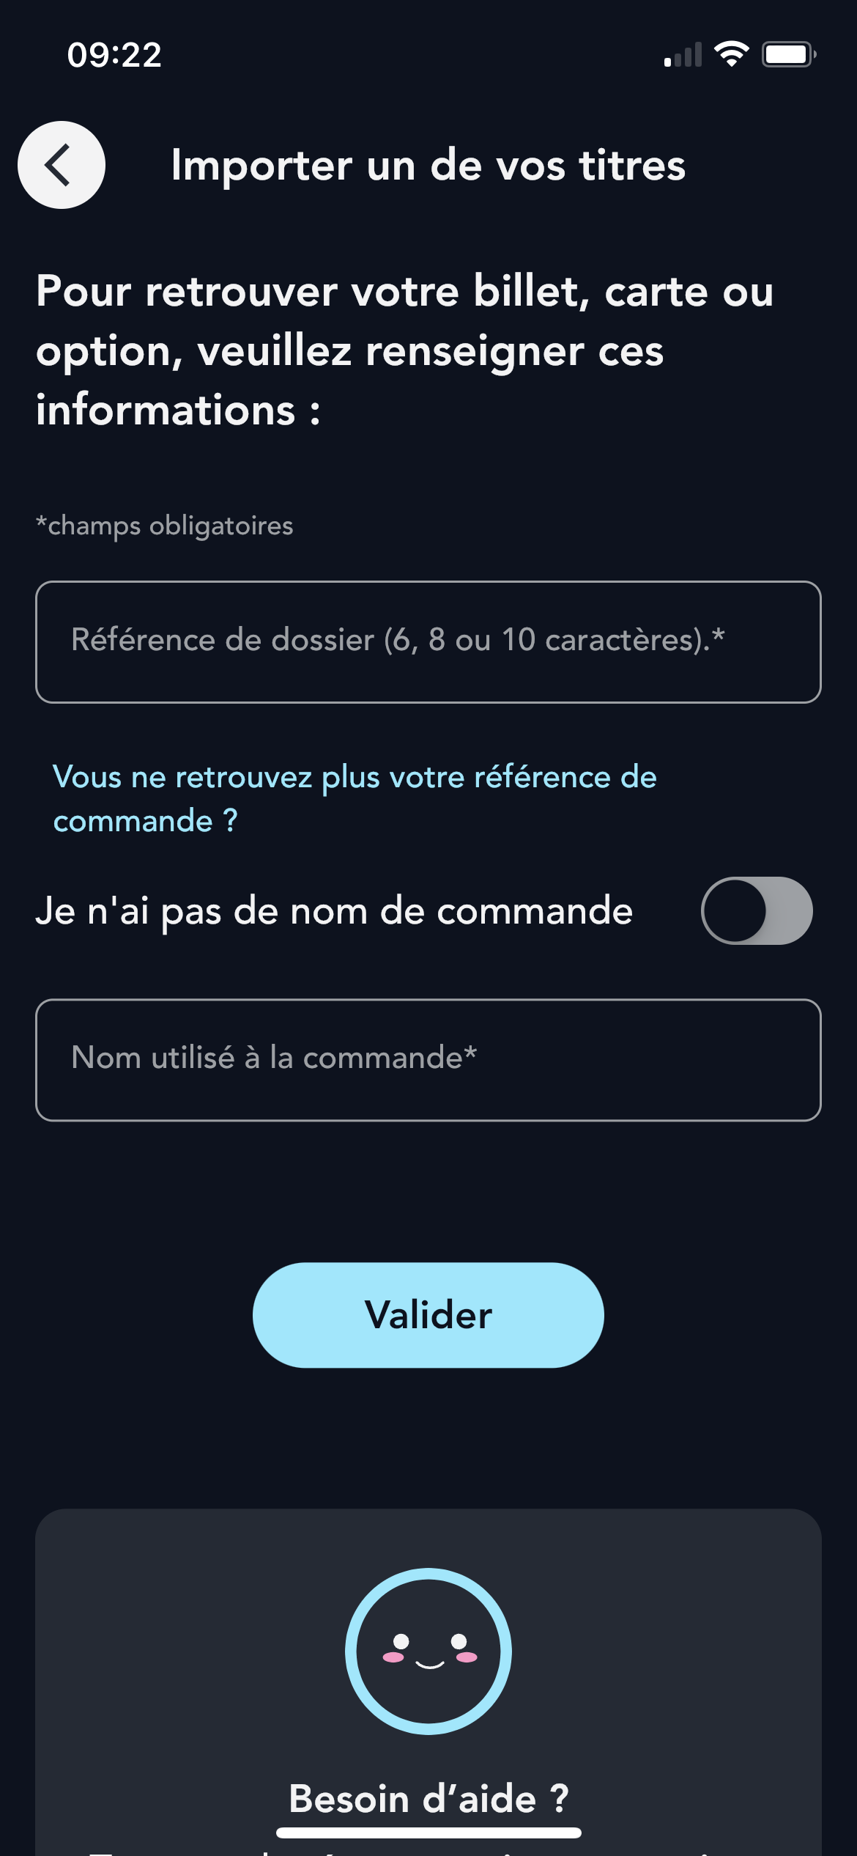Viewport: 857px width, 1856px height.
Task: Tap the Valider button
Action: 428,1315
